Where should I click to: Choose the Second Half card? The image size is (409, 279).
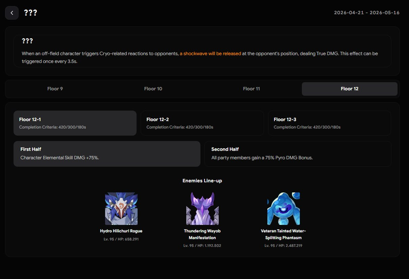click(298, 154)
